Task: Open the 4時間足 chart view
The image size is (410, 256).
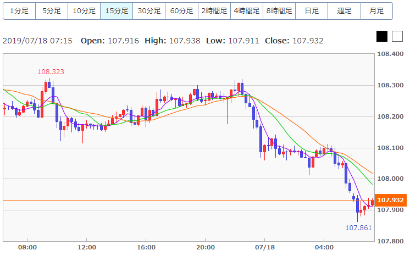Action: pyautogui.click(x=247, y=11)
